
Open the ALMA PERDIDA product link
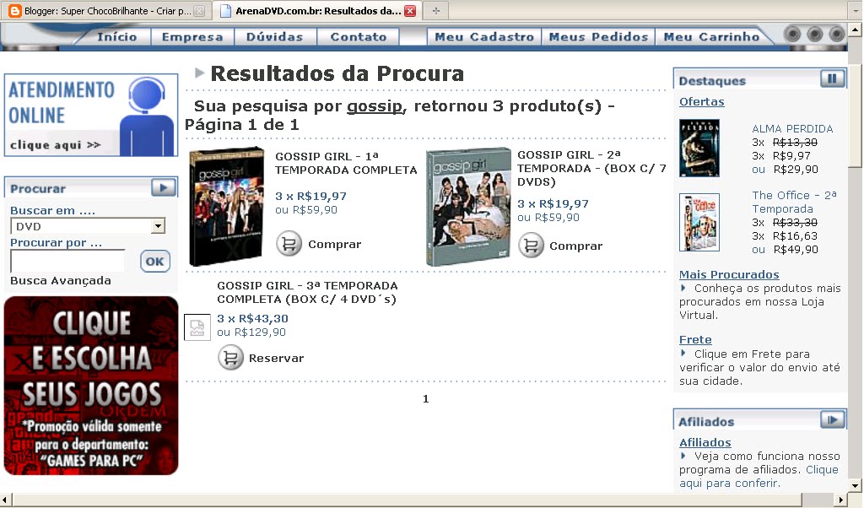[x=792, y=128]
